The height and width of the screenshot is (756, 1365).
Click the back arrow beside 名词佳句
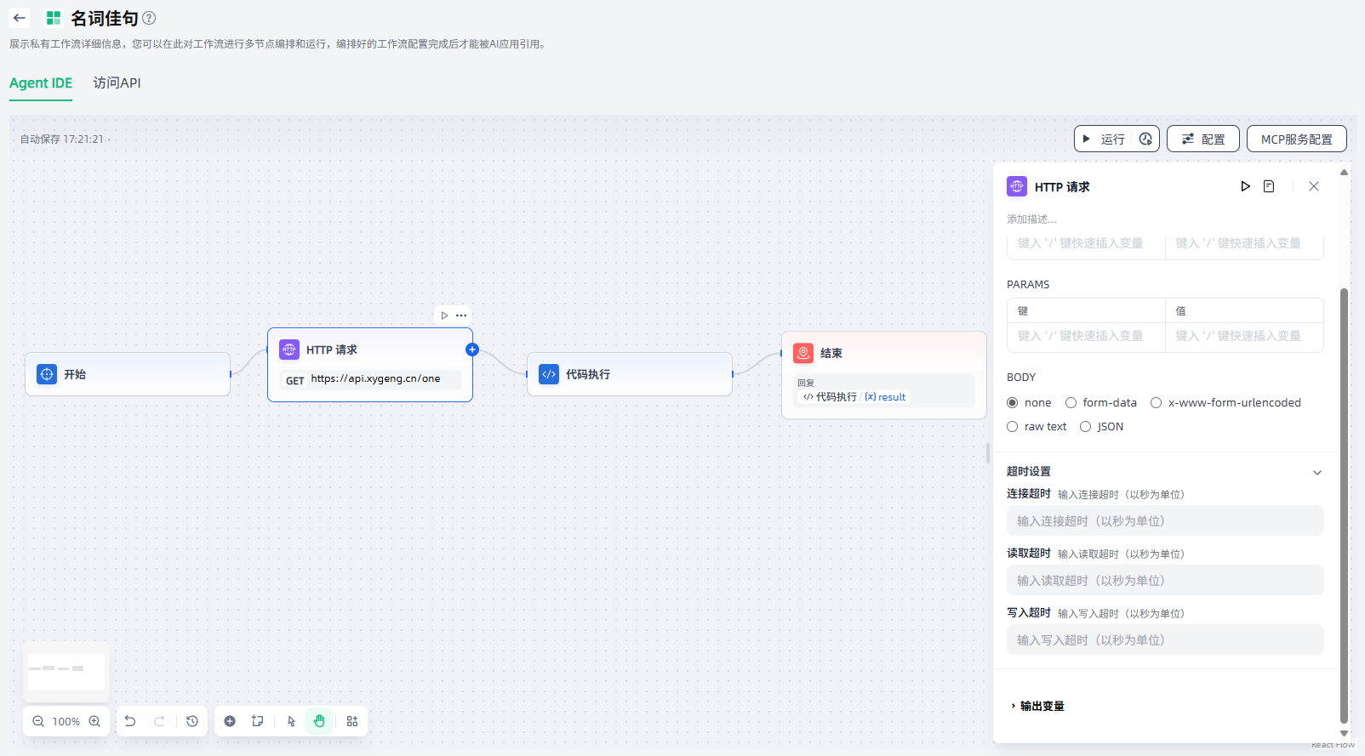(20, 18)
